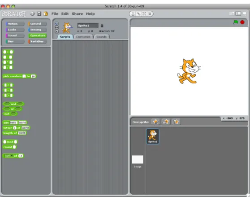This screenshot has width=250, height=197.
Task: Click the save project floppy icon
Action: pyautogui.click(x=39, y=13)
